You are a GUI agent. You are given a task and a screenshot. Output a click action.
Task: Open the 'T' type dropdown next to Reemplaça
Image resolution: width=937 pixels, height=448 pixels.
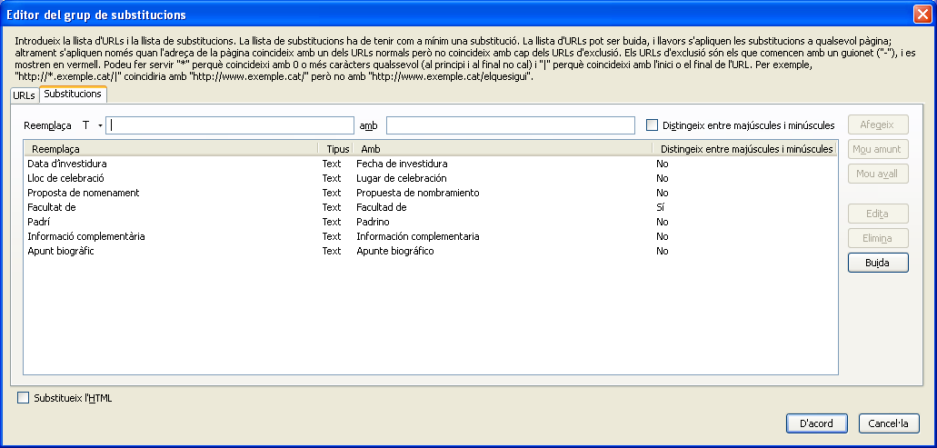pos(92,125)
